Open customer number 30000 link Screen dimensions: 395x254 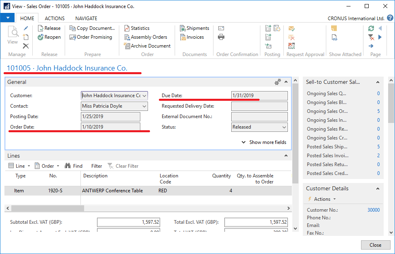pos(374,210)
